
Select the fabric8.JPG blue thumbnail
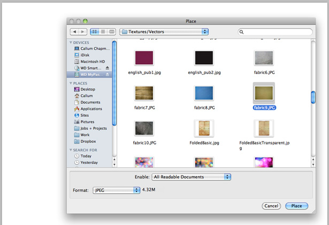[204, 93]
